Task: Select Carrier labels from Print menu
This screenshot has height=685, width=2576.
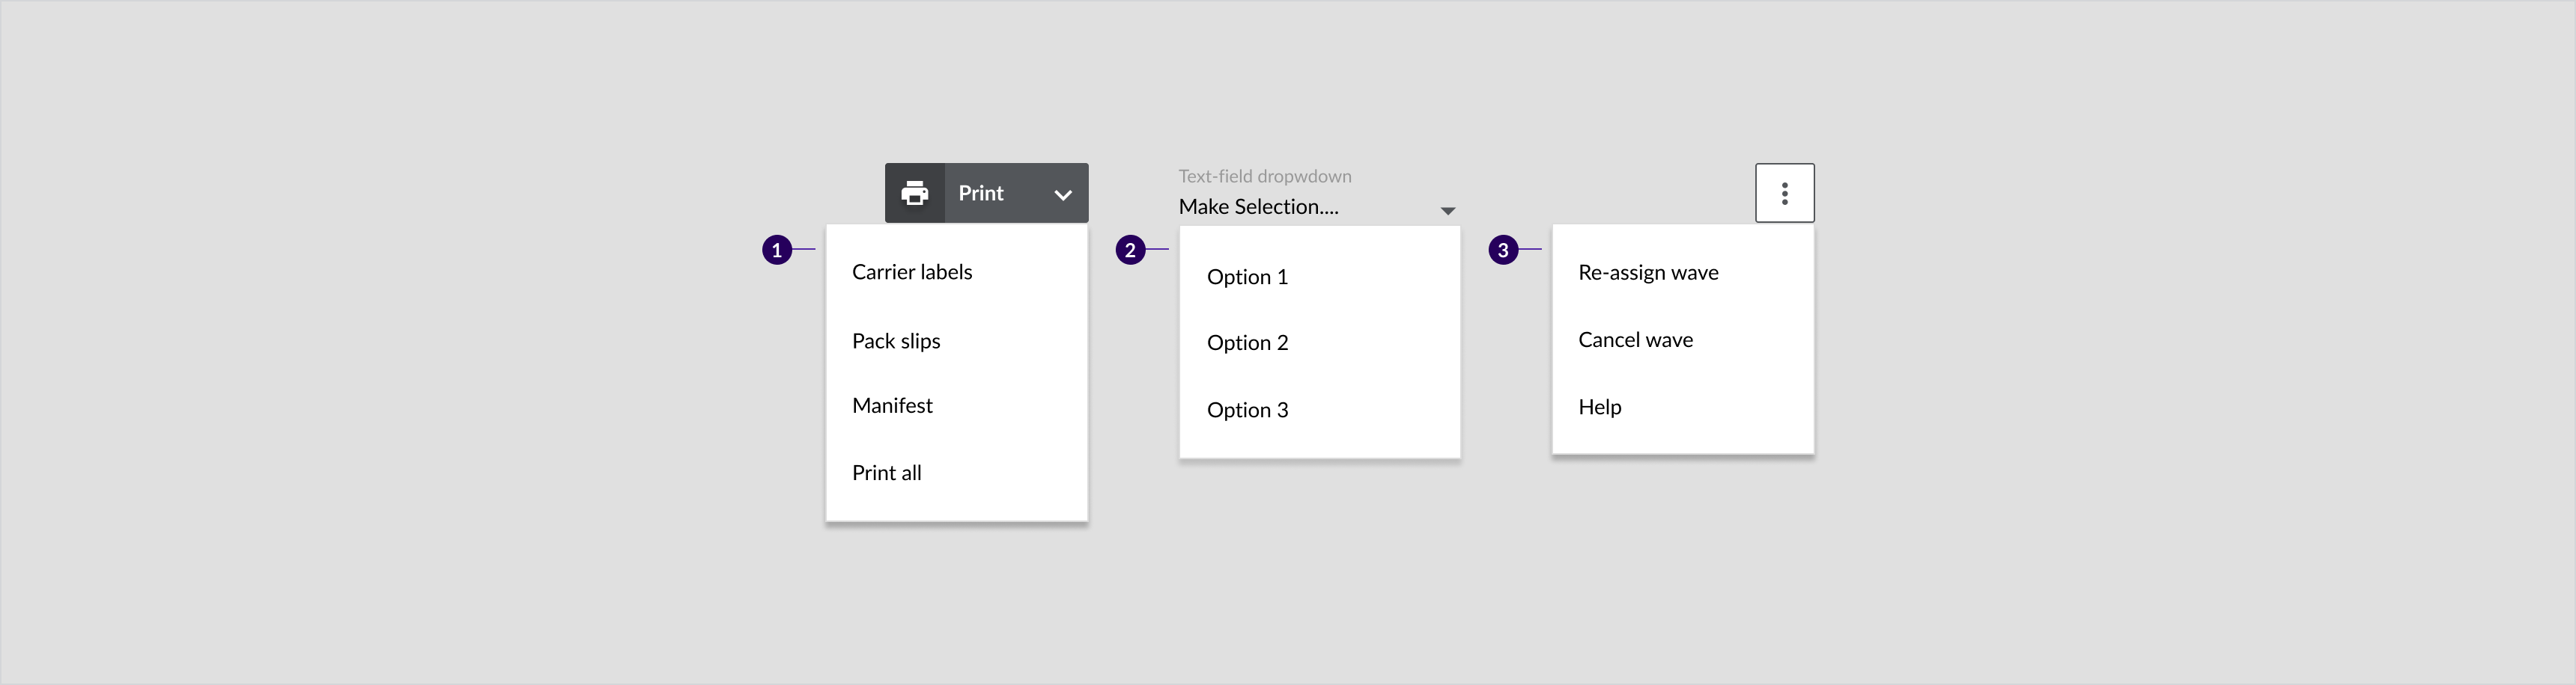Action: tap(911, 271)
